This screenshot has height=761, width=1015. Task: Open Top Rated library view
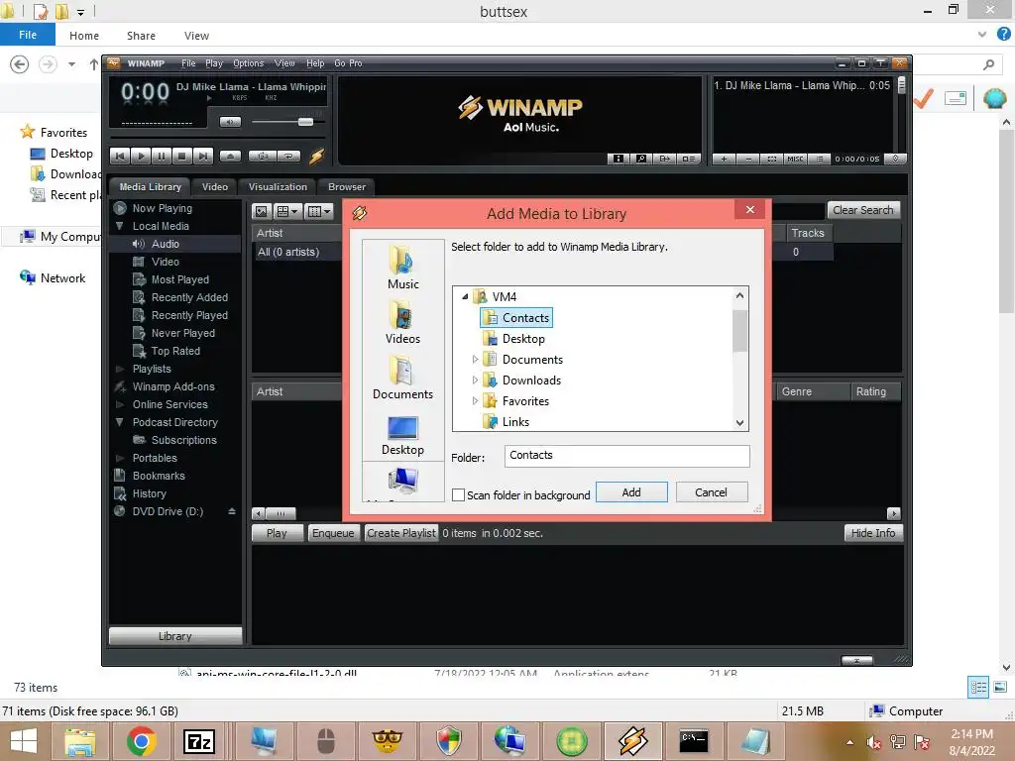(x=175, y=351)
